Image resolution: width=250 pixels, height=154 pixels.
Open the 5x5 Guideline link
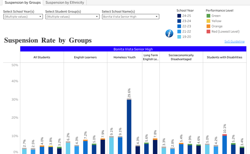click(234, 41)
